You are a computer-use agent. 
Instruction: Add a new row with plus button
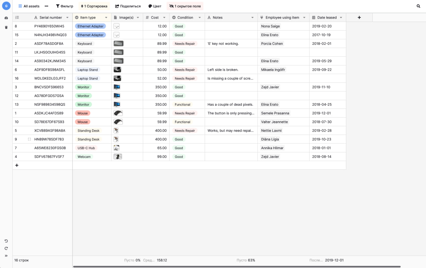coord(17,165)
